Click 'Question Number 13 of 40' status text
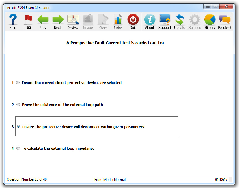 click(x=27, y=179)
